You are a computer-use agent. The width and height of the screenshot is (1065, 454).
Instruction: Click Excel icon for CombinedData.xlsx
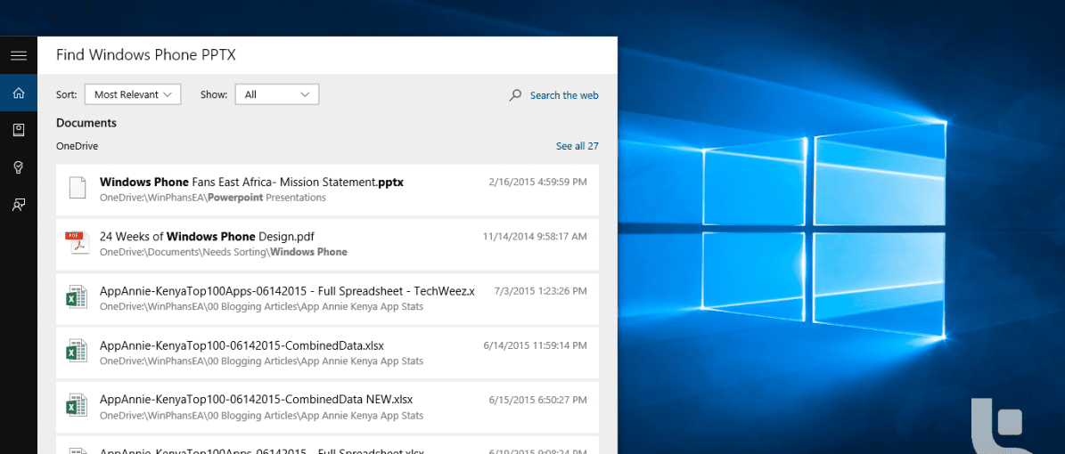coord(77,353)
